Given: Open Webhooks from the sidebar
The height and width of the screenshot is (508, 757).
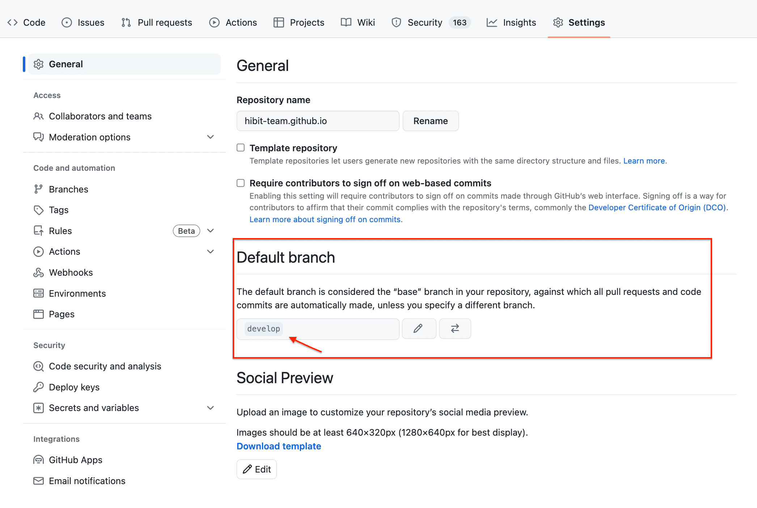Looking at the screenshot, I should [x=71, y=272].
